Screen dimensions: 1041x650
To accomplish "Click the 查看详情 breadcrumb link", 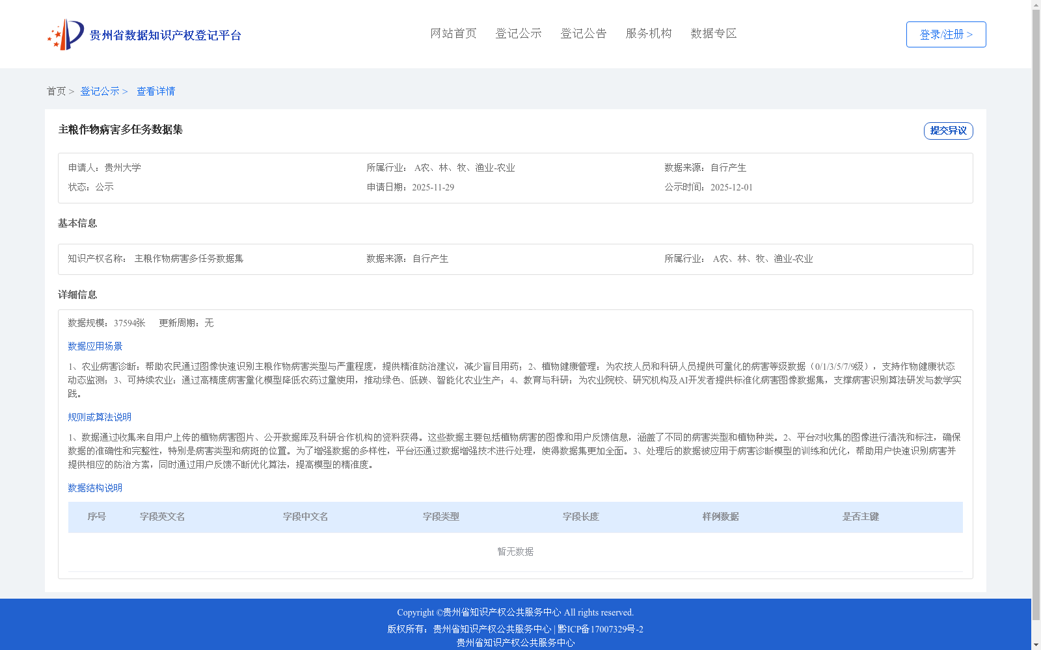I will (155, 91).
